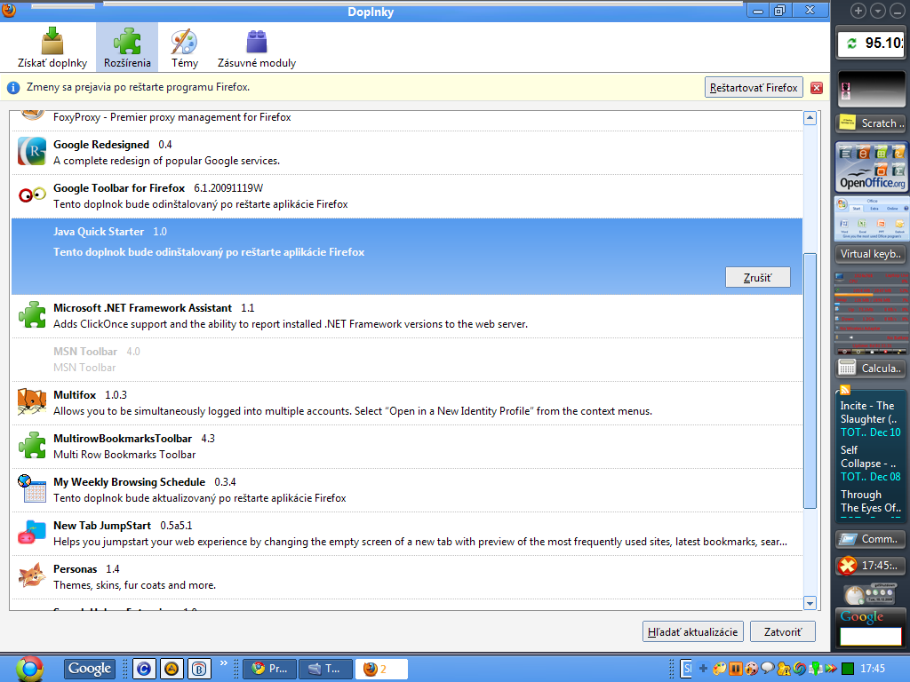Select the MultirowBookmarksToolbar puzzle icon

[x=32, y=446]
